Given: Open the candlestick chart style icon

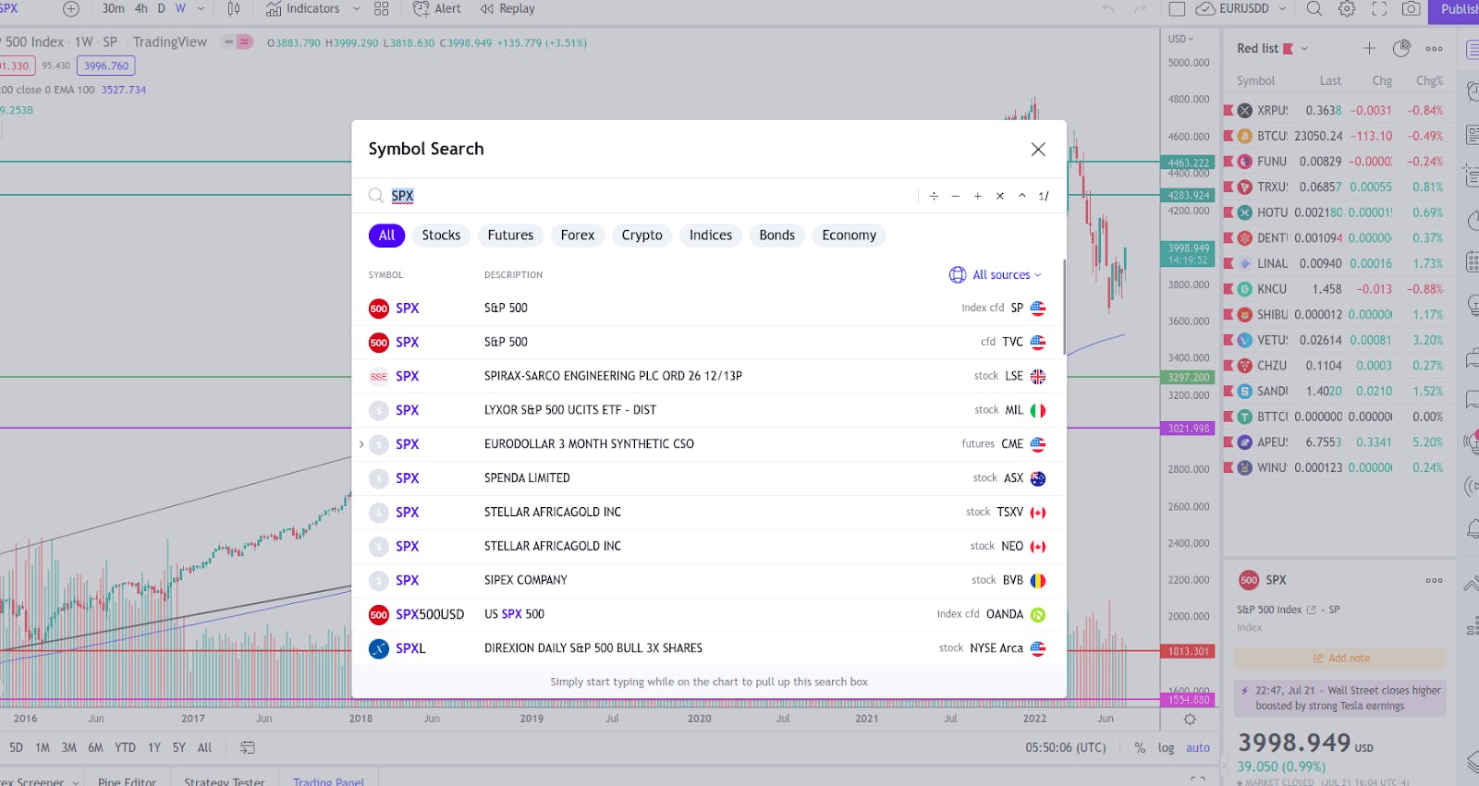Looking at the screenshot, I should [x=233, y=8].
